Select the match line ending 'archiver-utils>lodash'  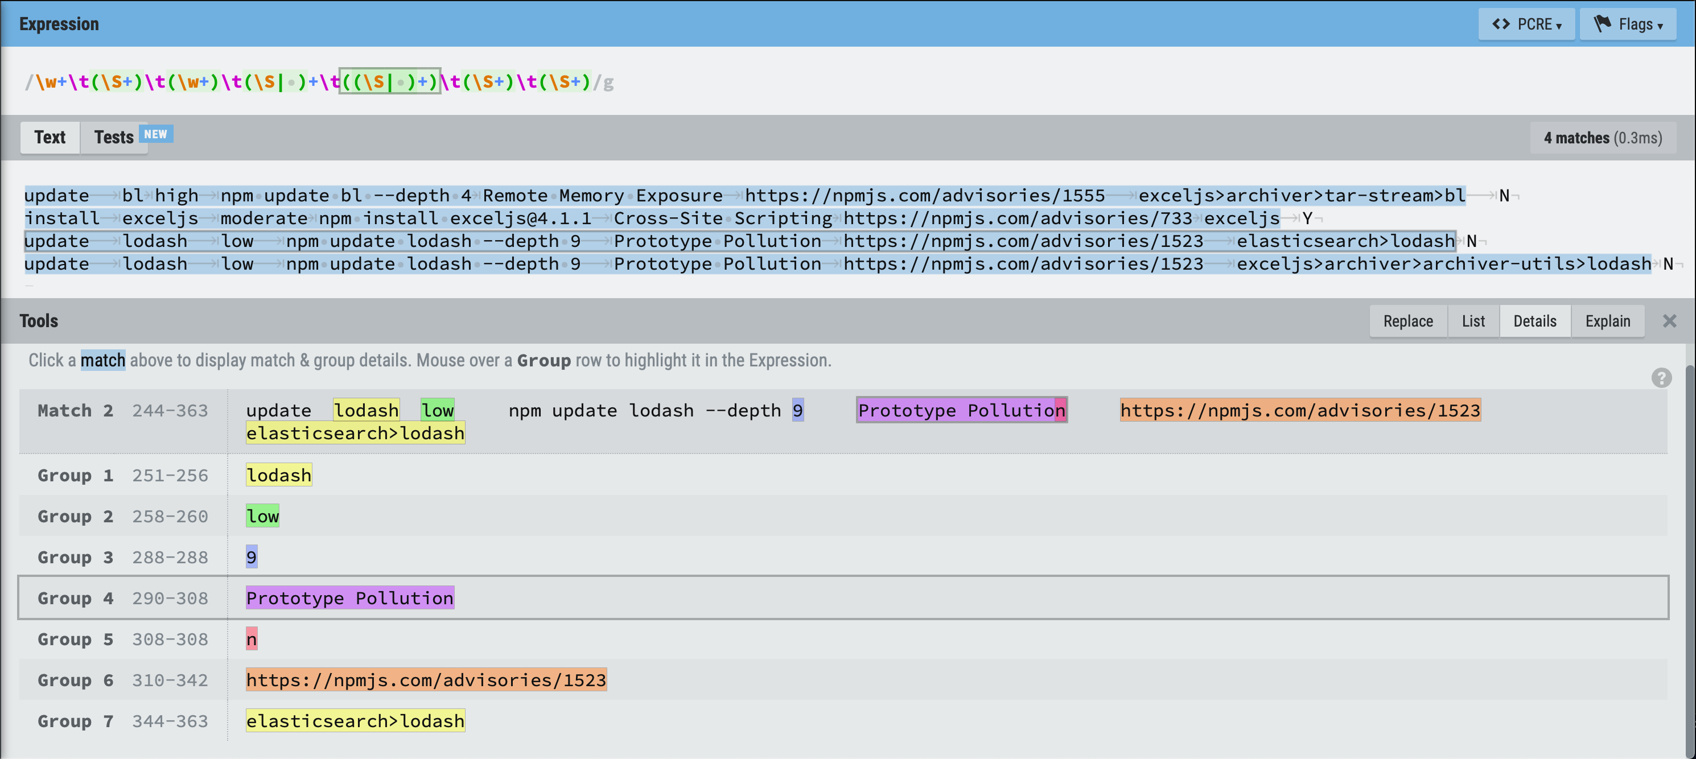837,264
